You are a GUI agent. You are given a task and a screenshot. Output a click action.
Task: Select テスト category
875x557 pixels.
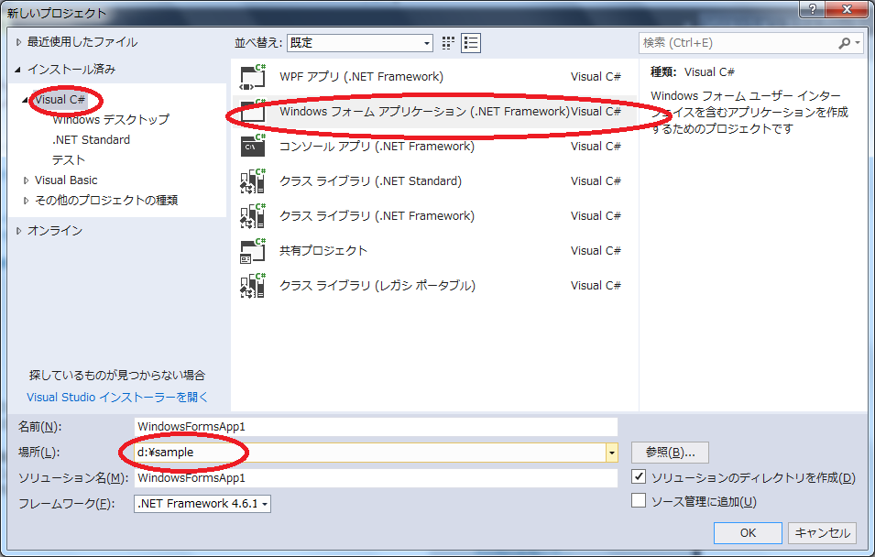coord(69,160)
